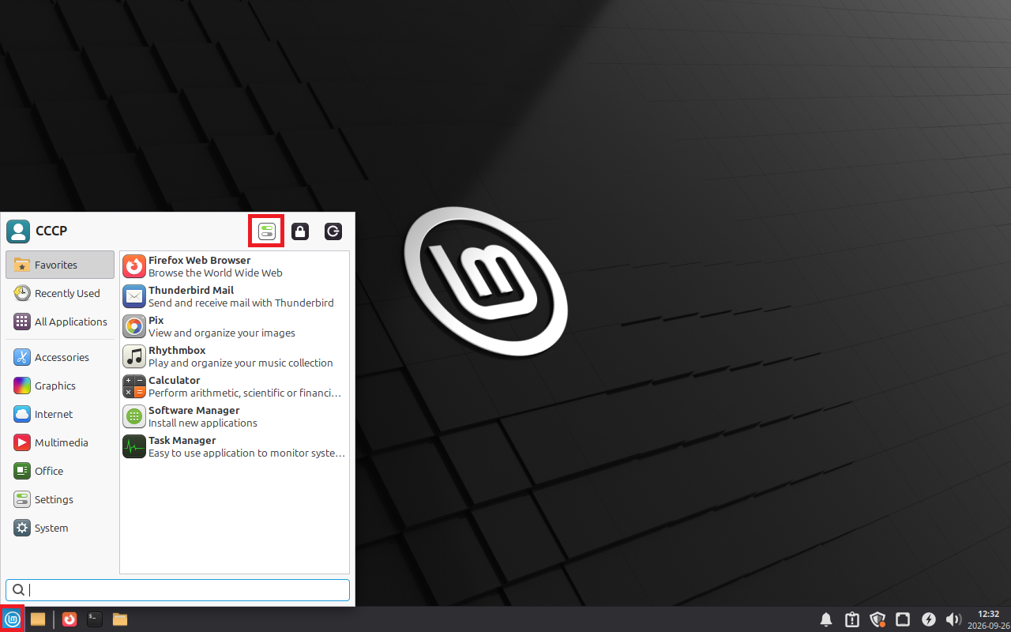Open the Internet category

(60, 414)
